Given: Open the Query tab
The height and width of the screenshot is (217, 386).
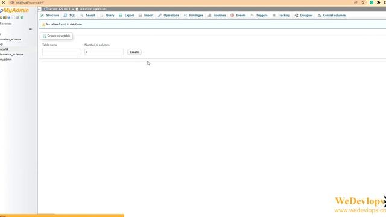Looking at the screenshot, I should click(x=107, y=15).
